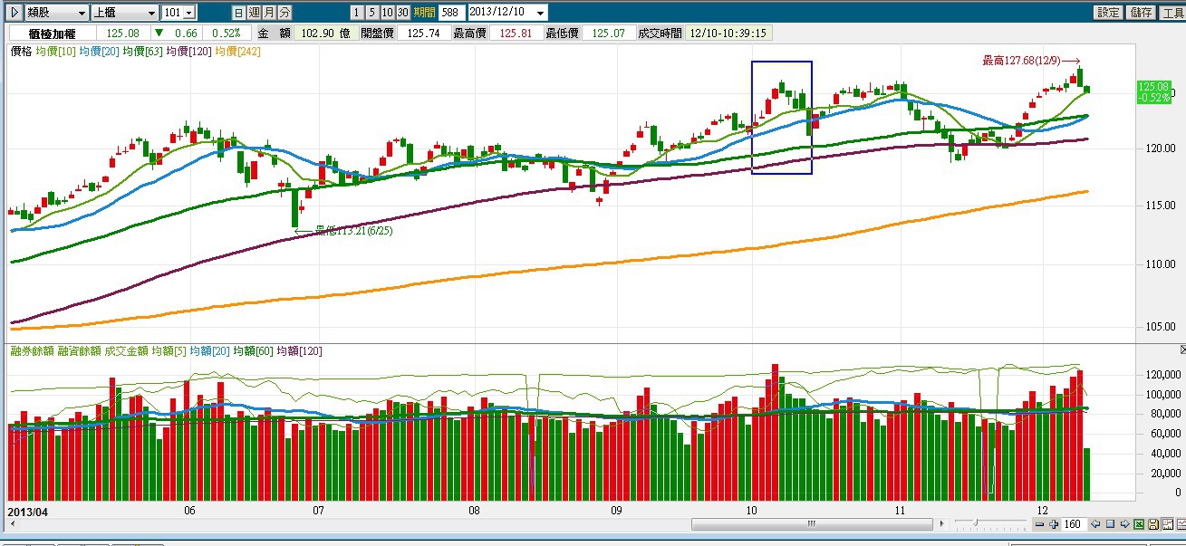
Task: Switch to daily (日) chart period
Action: tap(238, 13)
